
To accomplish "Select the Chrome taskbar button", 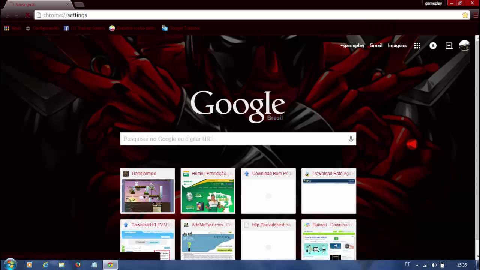I will pos(111,265).
